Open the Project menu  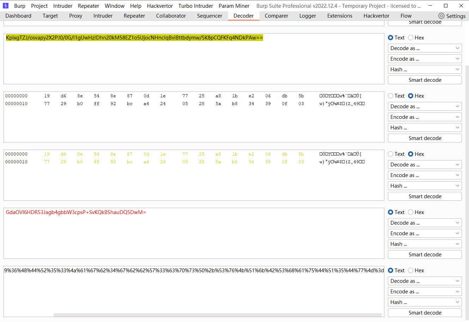[39, 6]
